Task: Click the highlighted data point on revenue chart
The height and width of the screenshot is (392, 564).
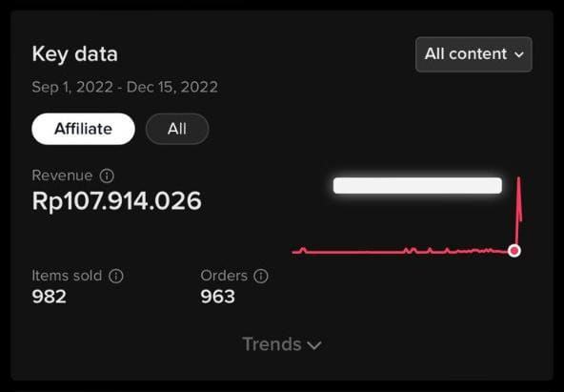Action: [514, 250]
